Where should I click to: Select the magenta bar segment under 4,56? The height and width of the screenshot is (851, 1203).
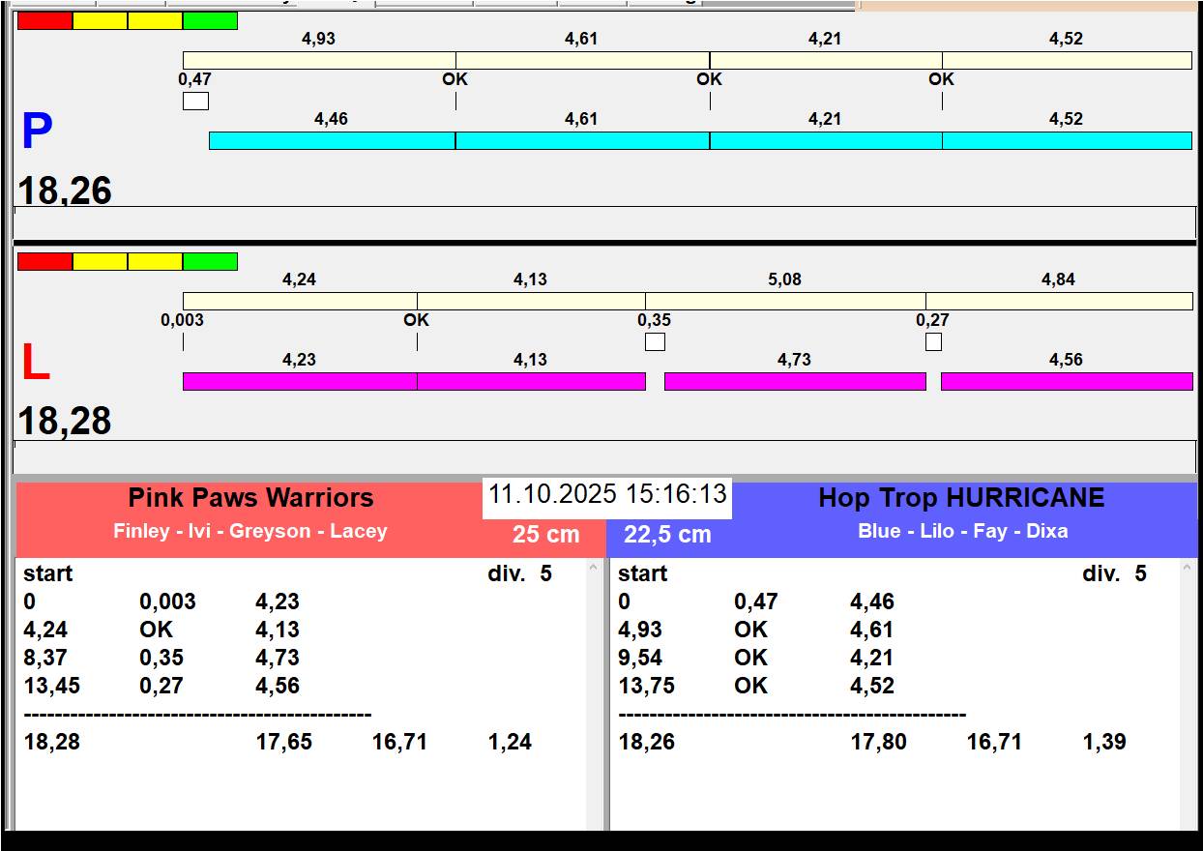click(1067, 381)
